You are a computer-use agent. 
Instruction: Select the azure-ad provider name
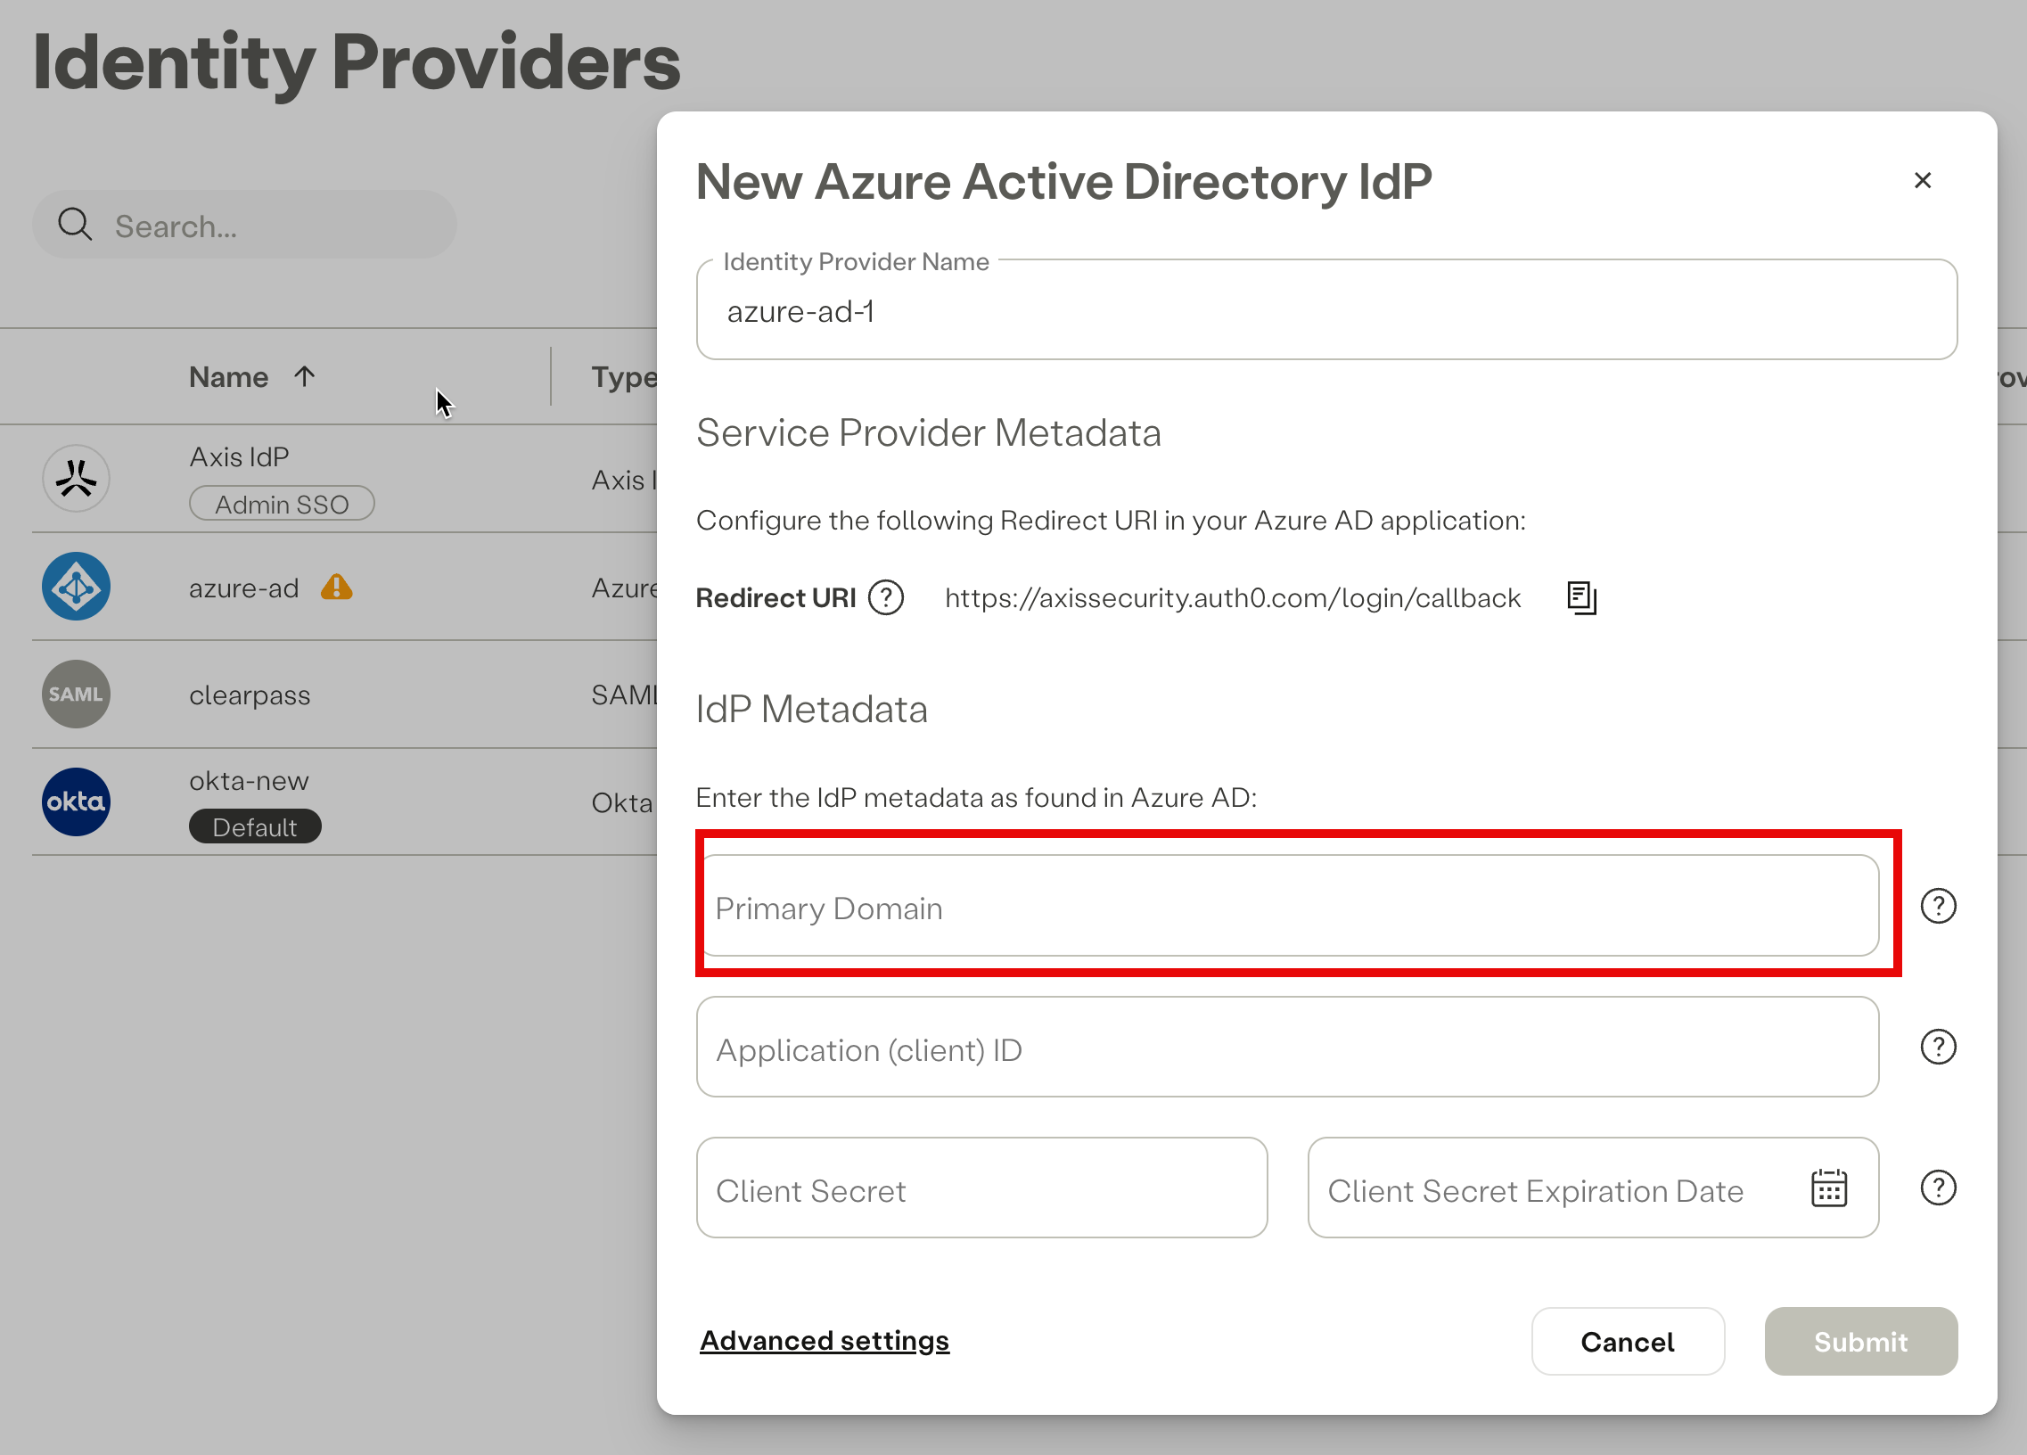[243, 588]
